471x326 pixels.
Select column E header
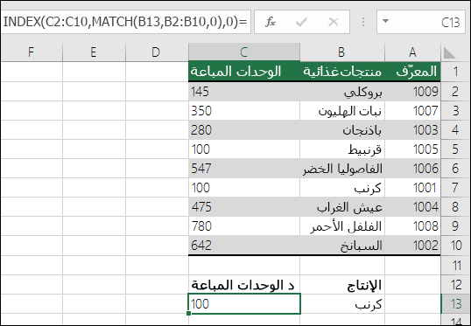click(x=94, y=52)
